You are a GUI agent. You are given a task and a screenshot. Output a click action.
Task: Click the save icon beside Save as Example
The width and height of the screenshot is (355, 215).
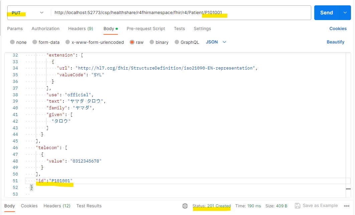tap(298, 206)
